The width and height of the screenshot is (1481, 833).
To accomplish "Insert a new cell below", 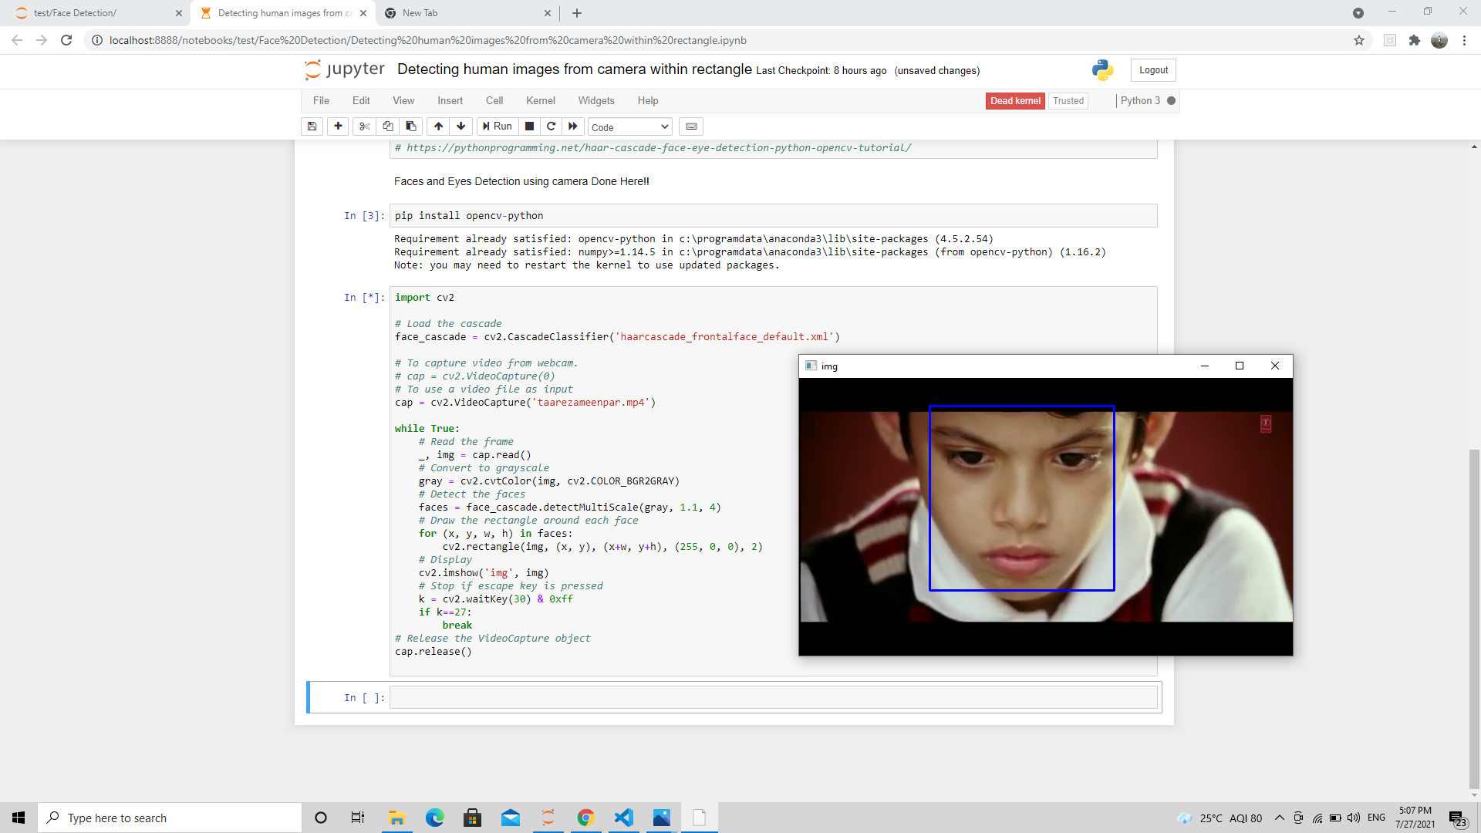I will (x=337, y=126).
